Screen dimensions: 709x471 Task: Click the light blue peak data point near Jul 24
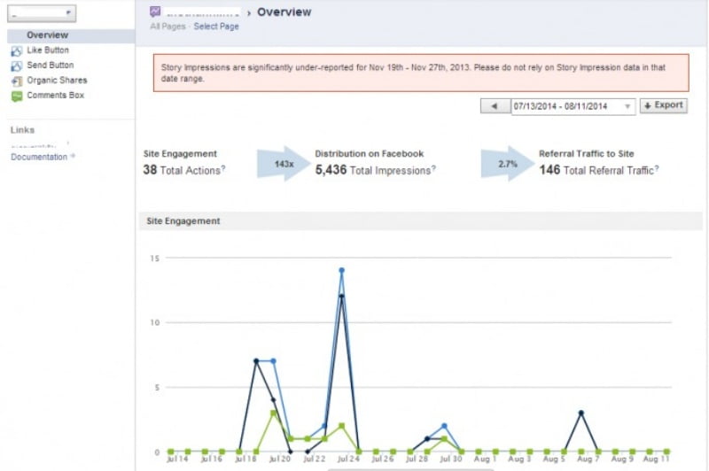point(341,271)
